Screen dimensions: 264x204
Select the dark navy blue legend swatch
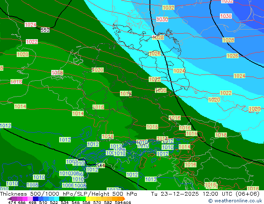[35, 199]
